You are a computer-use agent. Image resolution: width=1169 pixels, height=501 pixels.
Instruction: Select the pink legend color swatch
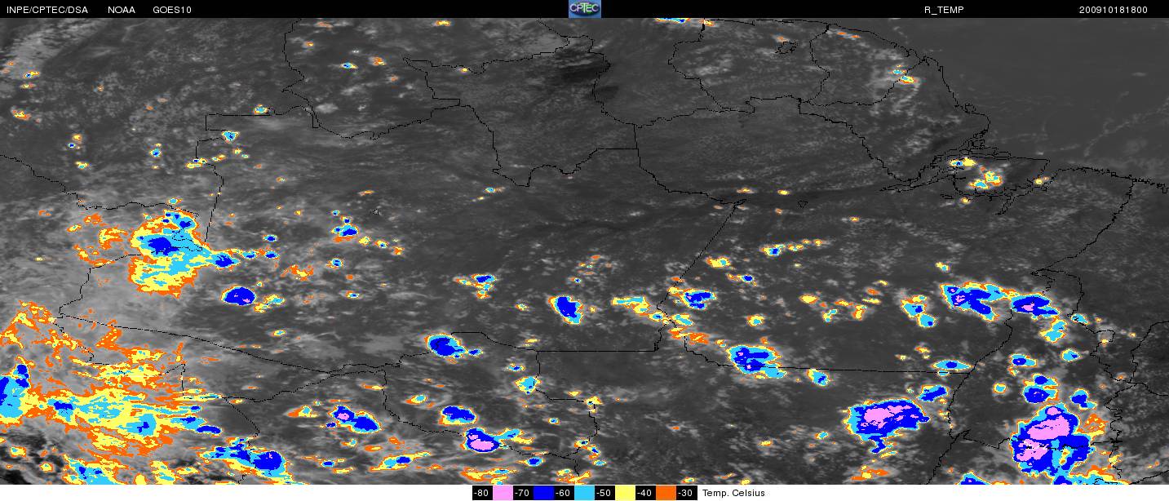point(503,493)
